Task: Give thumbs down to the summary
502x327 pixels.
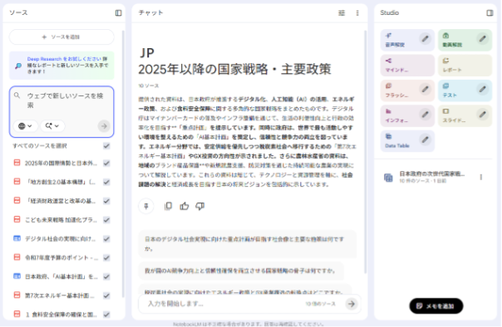Action: click(x=199, y=206)
